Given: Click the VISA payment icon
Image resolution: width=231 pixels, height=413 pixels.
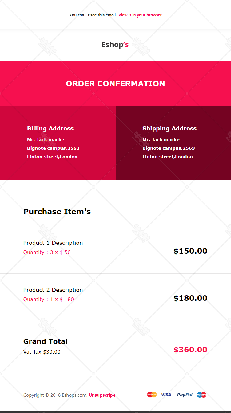Looking at the screenshot, I should (166, 395).
